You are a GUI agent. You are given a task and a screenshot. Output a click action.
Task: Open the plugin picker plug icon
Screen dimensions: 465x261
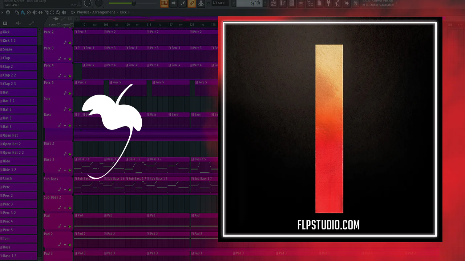tap(328, 3)
